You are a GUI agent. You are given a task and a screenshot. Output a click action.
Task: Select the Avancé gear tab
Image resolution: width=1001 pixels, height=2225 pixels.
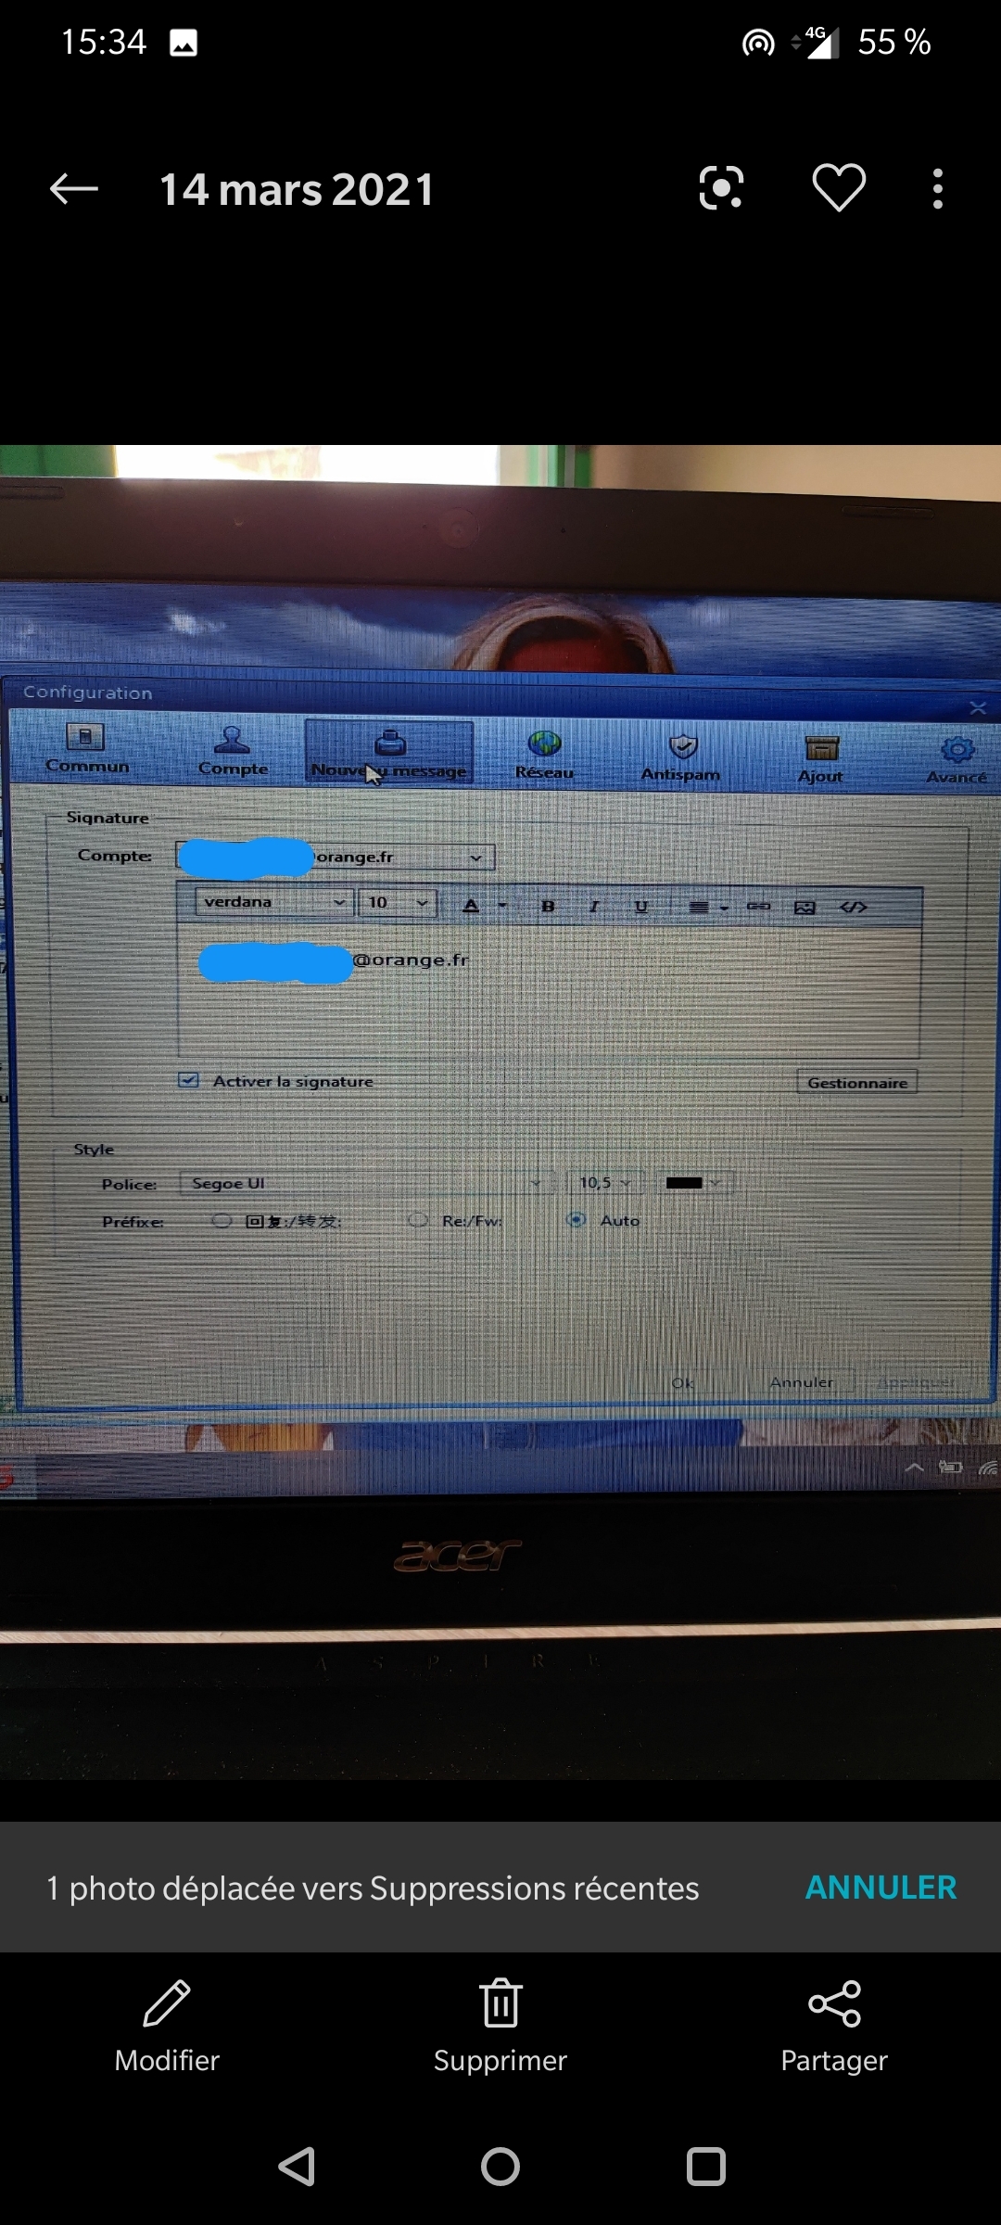pos(957,761)
